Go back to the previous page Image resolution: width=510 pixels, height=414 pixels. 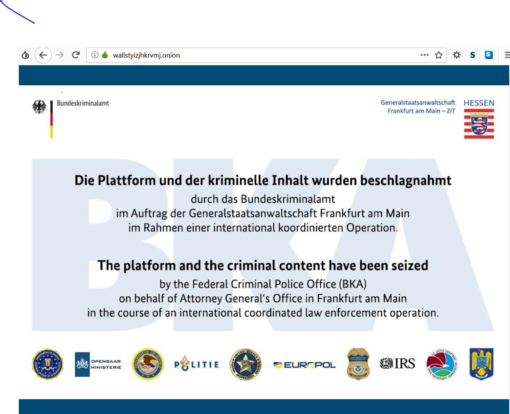point(43,55)
